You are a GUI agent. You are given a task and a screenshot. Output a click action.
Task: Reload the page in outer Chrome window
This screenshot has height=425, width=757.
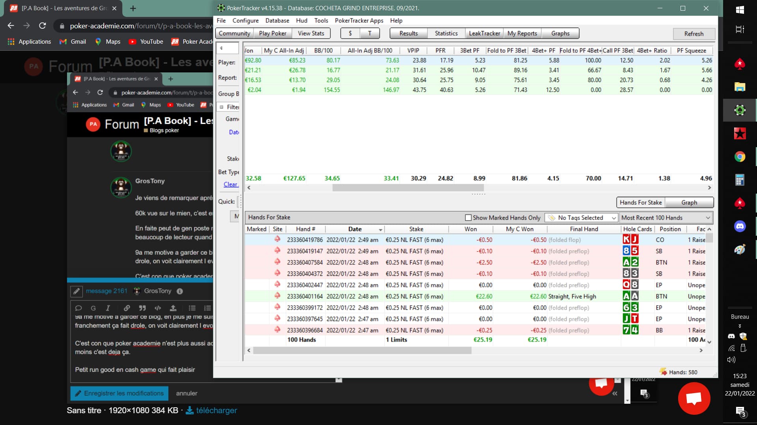pyautogui.click(x=43, y=26)
